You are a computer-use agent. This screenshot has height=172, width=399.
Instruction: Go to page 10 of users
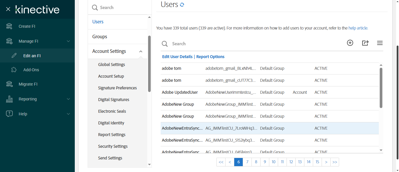tap(273, 162)
